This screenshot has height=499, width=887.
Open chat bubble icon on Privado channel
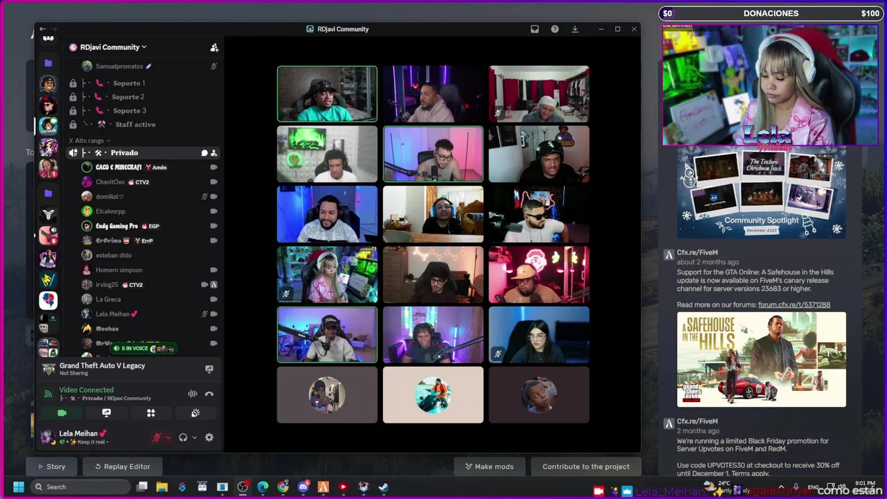pyautogui.click(x=204, y=152)
